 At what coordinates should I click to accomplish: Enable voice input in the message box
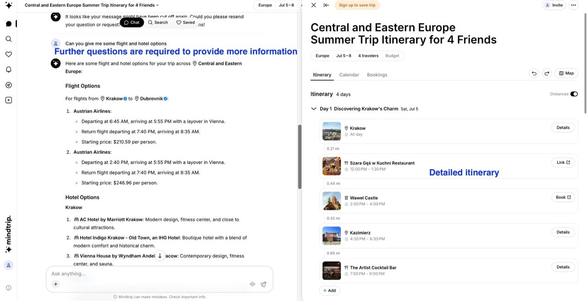(252, 284)
